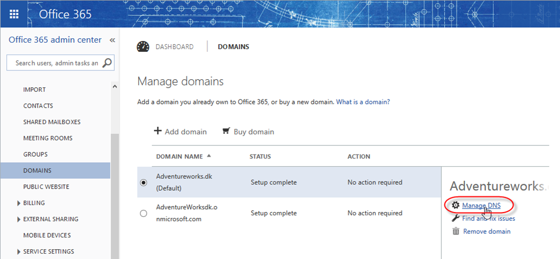Click Setup complete status for Adventureworks.dk
This screenshot has height=259, width=560.
click(273, 183)
